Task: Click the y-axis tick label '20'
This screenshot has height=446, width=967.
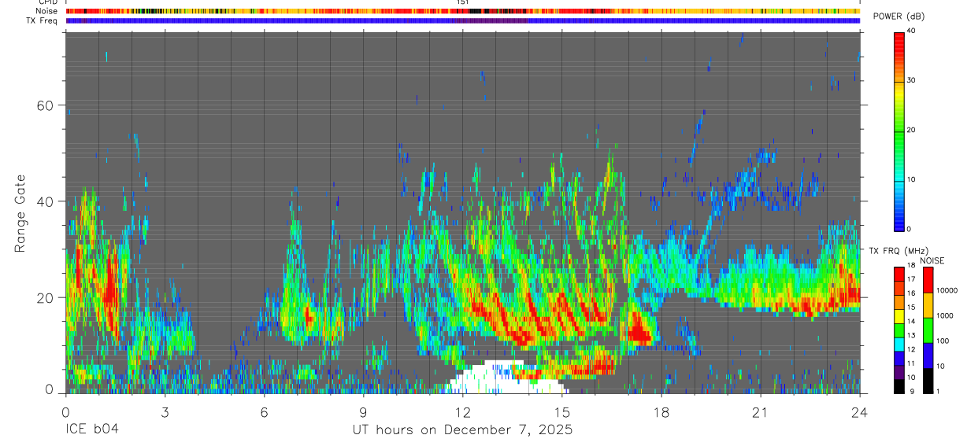Action: tap(46, 297)
